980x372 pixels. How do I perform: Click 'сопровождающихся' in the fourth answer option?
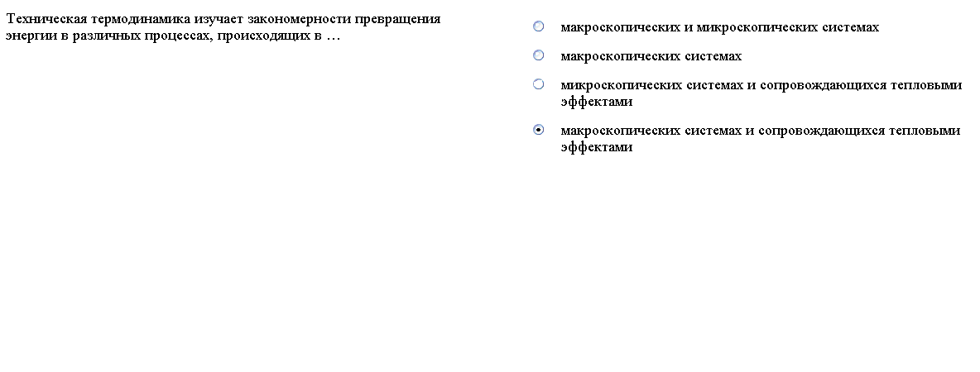[822, 131]
